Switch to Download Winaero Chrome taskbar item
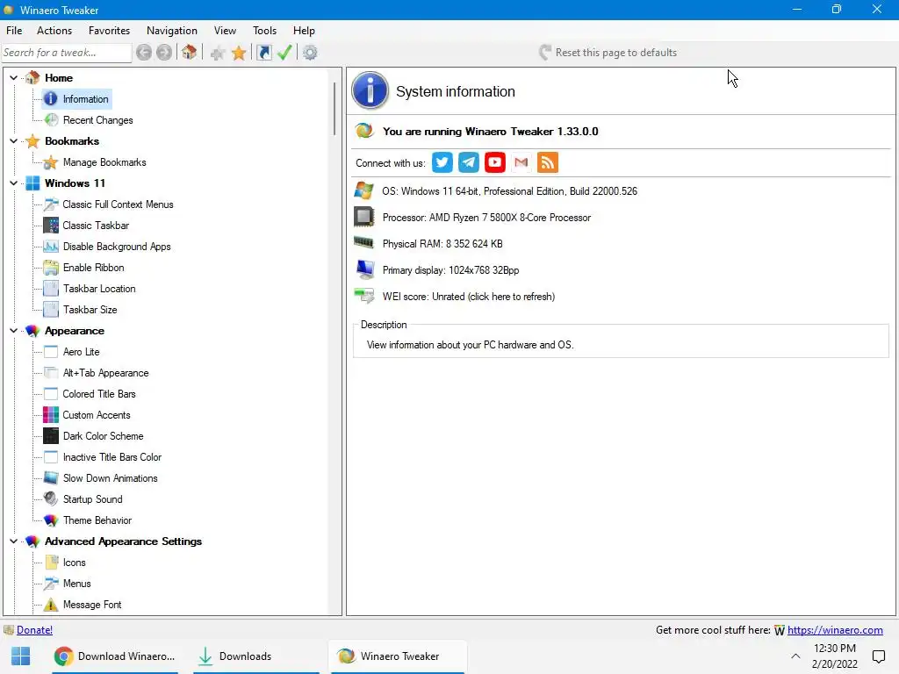Viewport: 899px width, 674px height. (115, 656)
